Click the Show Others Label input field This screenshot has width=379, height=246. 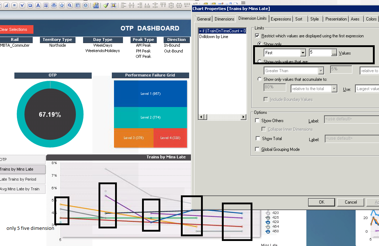tap(351, 119)
